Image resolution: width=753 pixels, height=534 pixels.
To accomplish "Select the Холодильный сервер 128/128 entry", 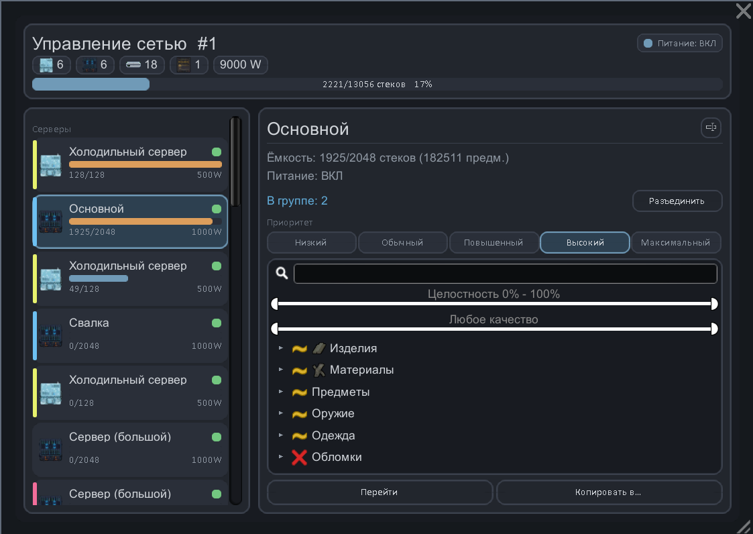I will [130, 164].
